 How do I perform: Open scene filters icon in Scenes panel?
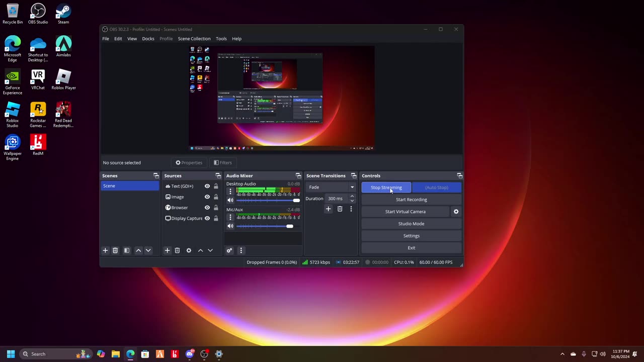[127, 250]
